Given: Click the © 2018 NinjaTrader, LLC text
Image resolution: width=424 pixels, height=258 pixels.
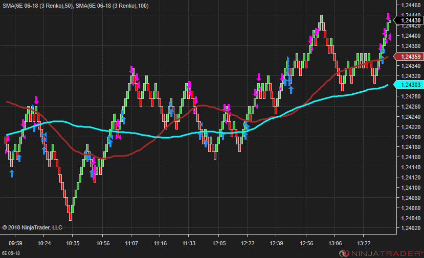Looking at the screenshot, I should [32, 227].
